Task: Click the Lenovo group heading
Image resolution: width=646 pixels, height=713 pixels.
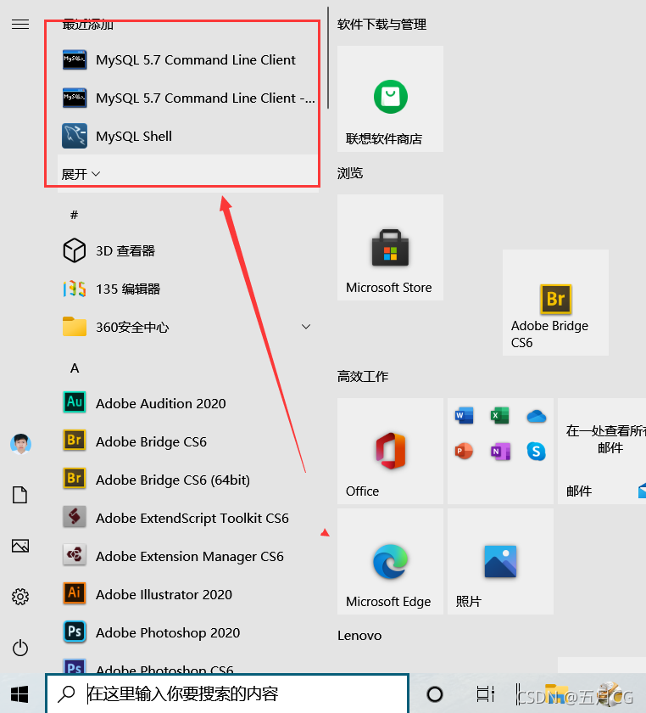Action: pos(359,635)
